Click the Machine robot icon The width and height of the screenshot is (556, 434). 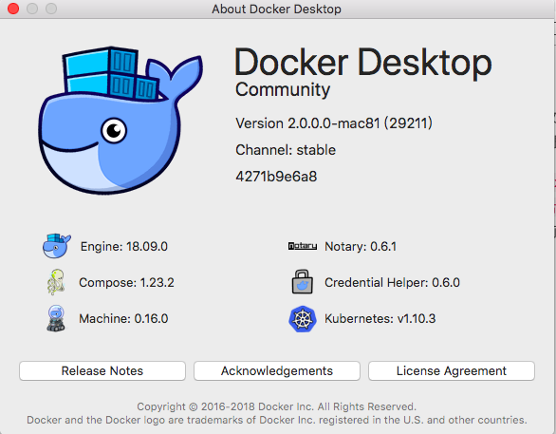[56, 318]
